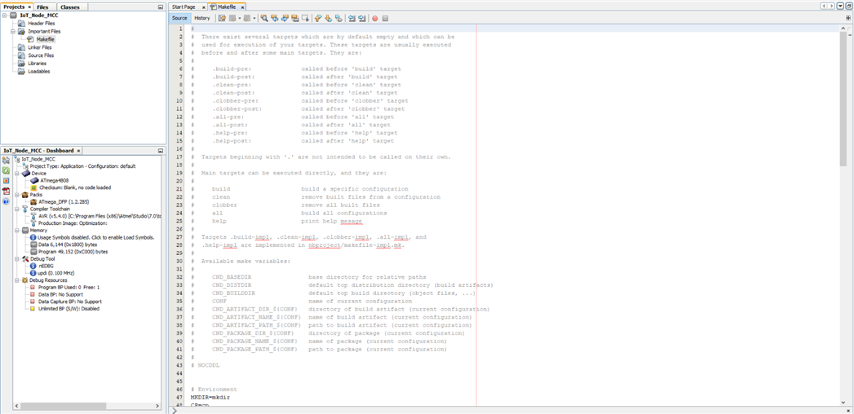Screen dimensions: 854x414
Task: Click the Last Edit icon beside History
Action: pyautogui.click(x=221, y=18)
